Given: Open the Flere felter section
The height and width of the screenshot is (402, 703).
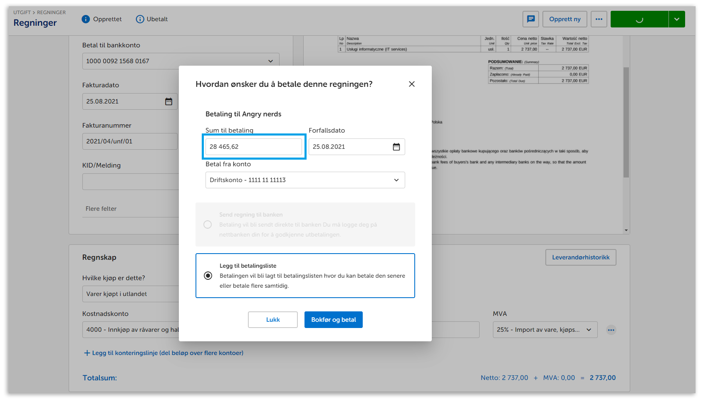Looking at the screenshot, I should point(101,209).
